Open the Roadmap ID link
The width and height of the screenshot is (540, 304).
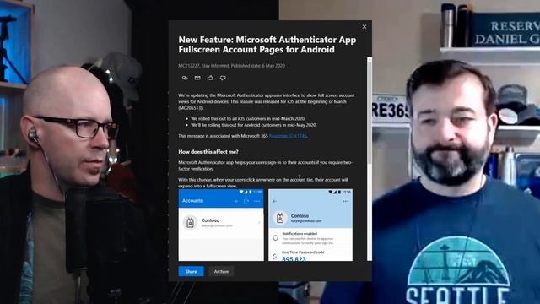point(289,136)
